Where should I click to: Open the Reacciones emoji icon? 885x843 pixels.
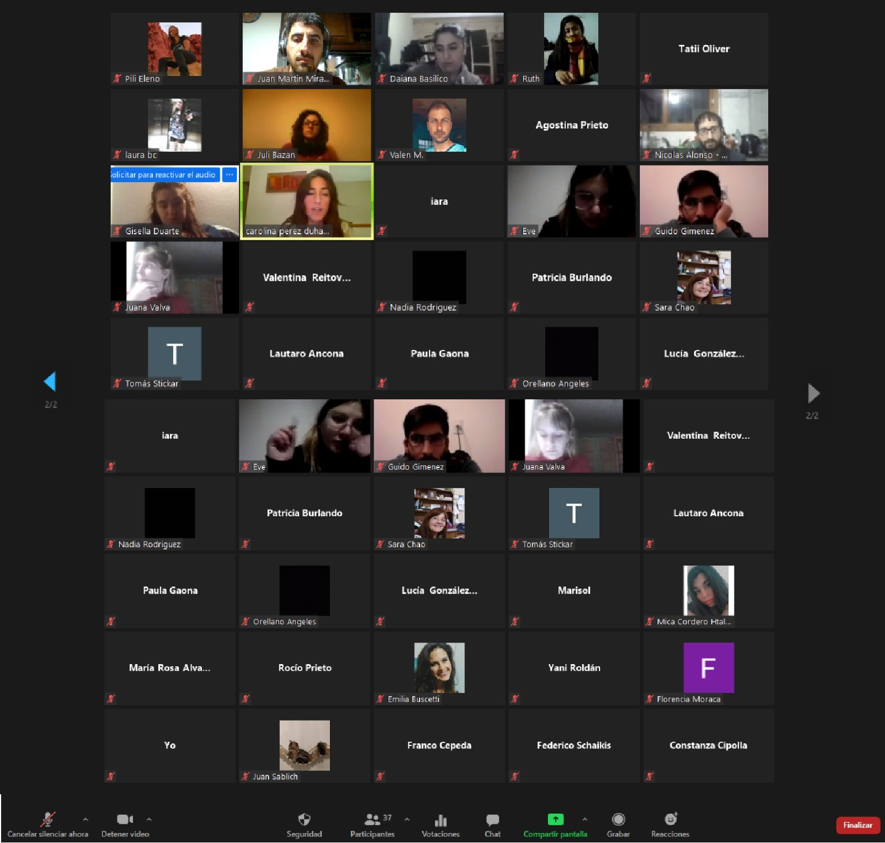click(x=670, y=819)
